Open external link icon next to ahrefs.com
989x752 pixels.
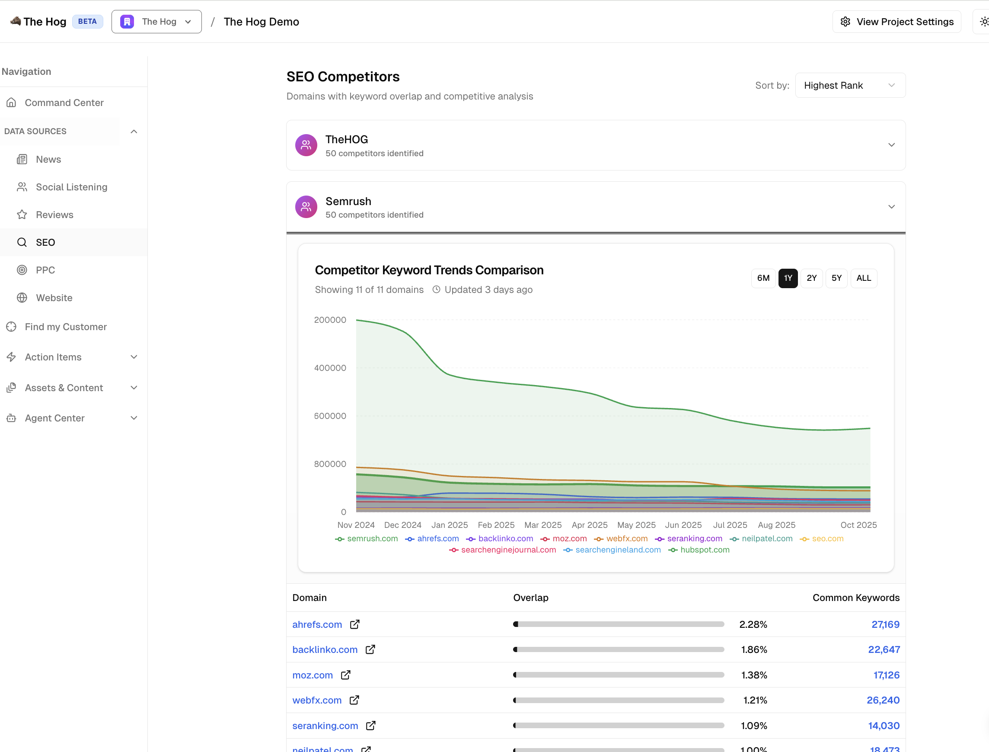354,624
